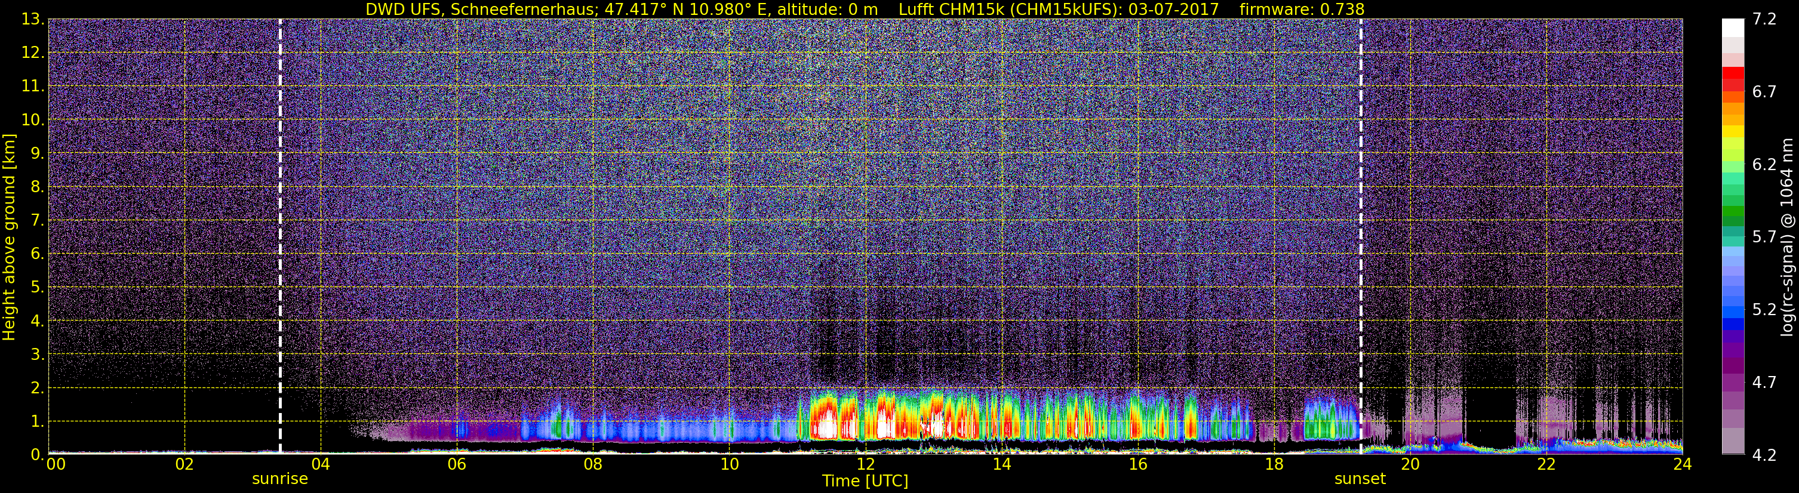Click the time axis tick '08'

tap(593, 464)
